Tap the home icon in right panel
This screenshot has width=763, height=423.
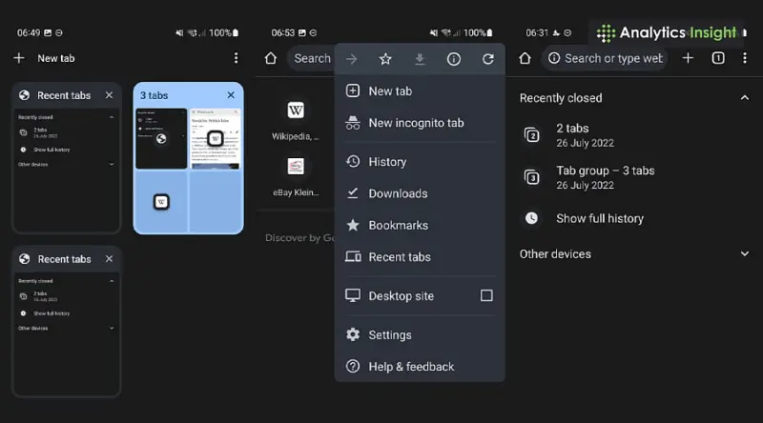pyautogui.click(x=525, y=58)
